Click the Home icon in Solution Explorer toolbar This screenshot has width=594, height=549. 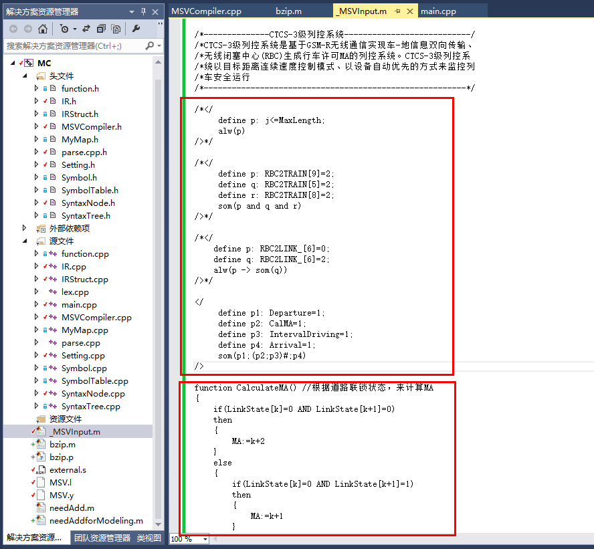click(x=43, y=29)
